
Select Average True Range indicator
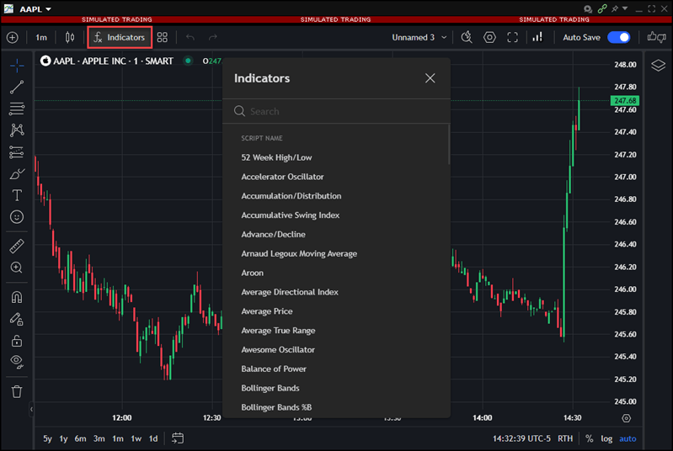pyautogui.click(x=277, y=331)
